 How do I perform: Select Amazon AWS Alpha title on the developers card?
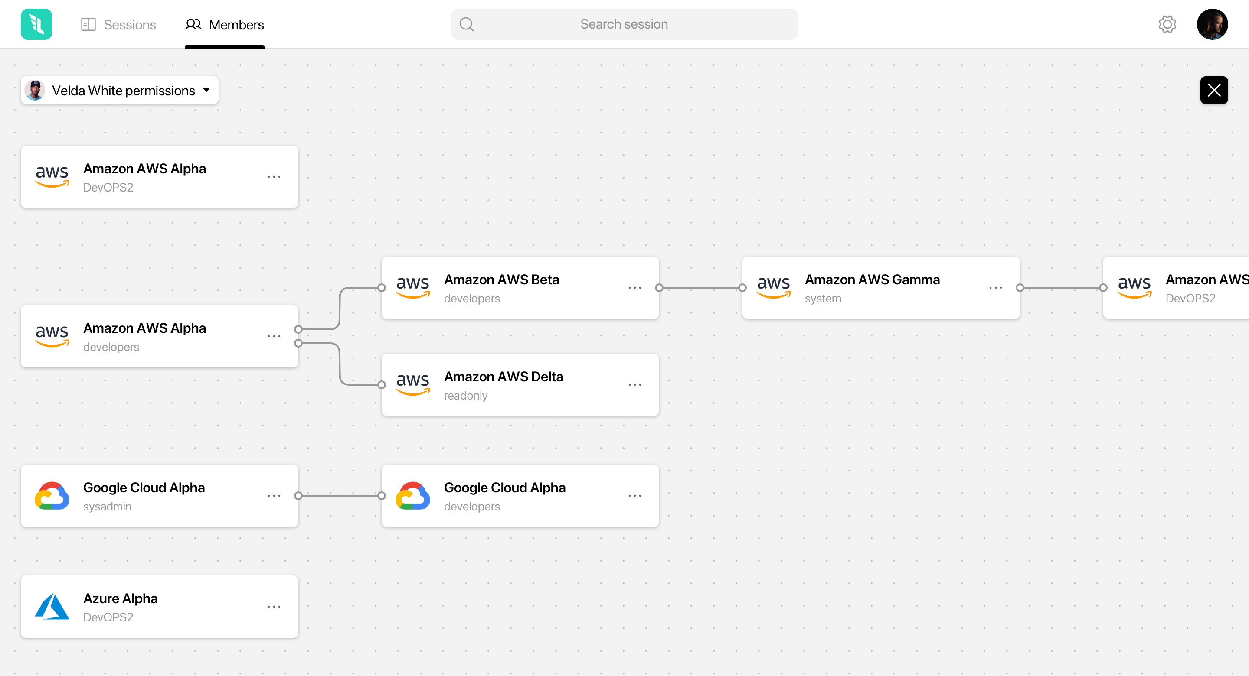(144, 328)
